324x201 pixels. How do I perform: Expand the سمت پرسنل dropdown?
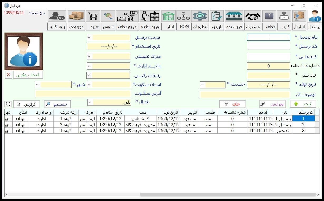pos(89,38)
